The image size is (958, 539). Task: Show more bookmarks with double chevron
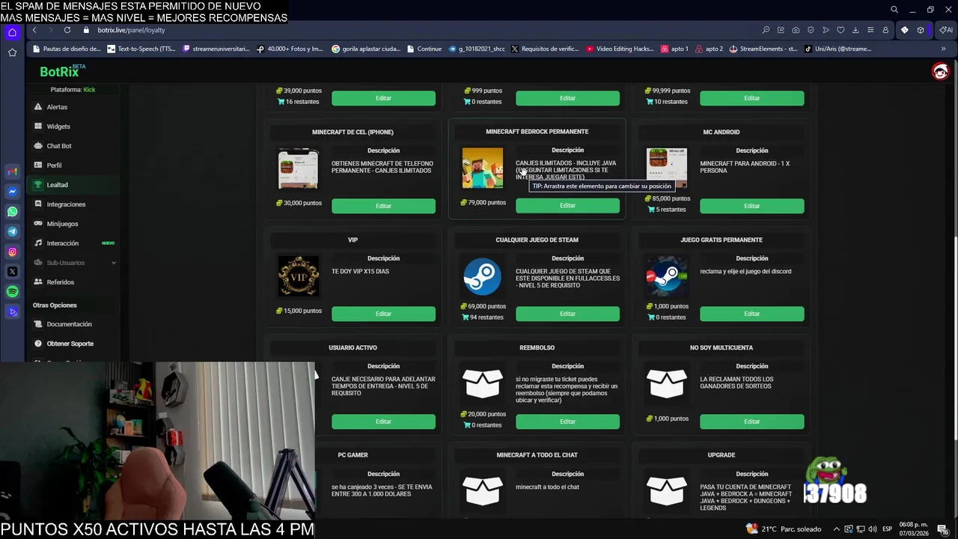point(943,49)
